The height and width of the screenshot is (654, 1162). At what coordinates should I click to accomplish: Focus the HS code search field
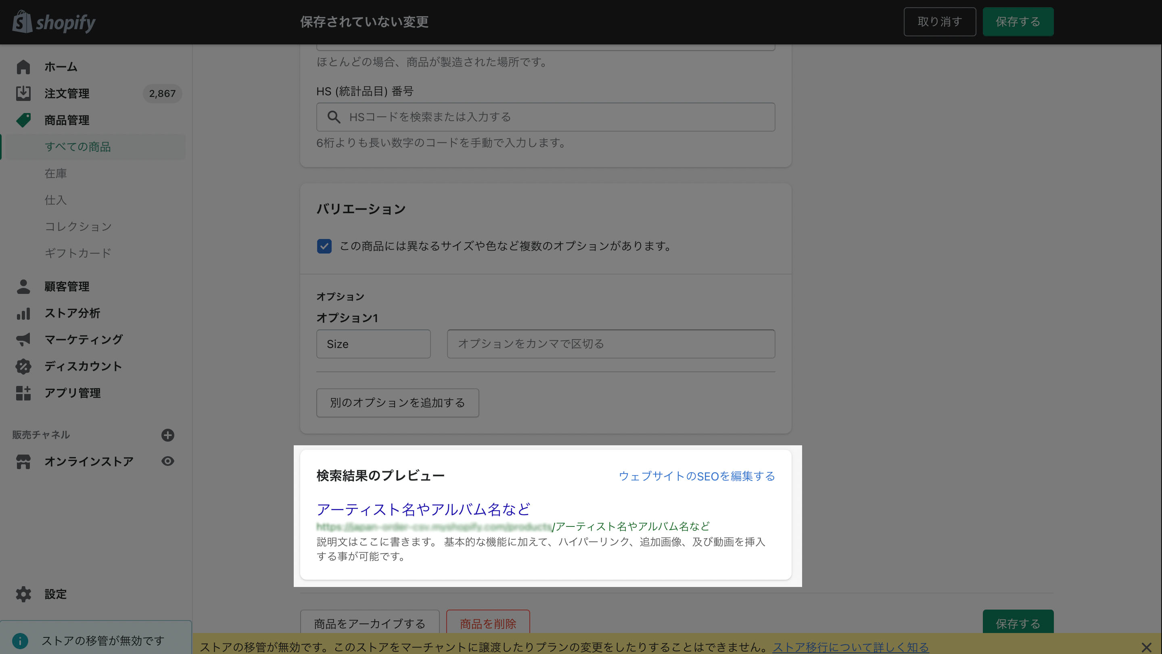pyautogui.click(x=546, y=117)
